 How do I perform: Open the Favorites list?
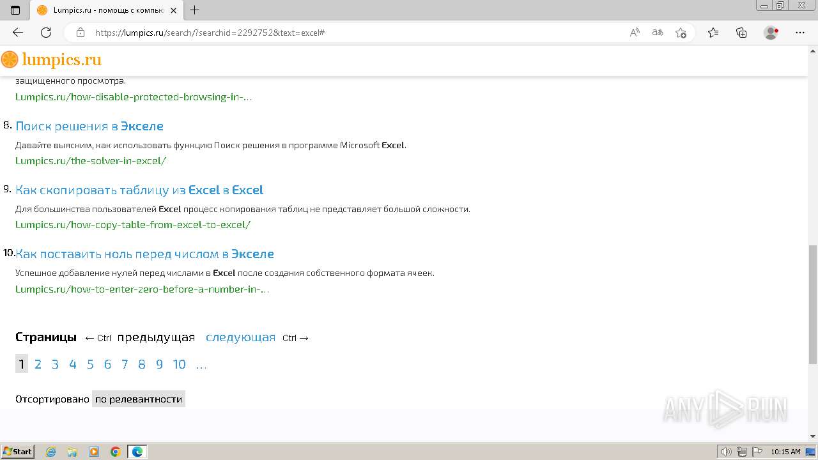713,33
